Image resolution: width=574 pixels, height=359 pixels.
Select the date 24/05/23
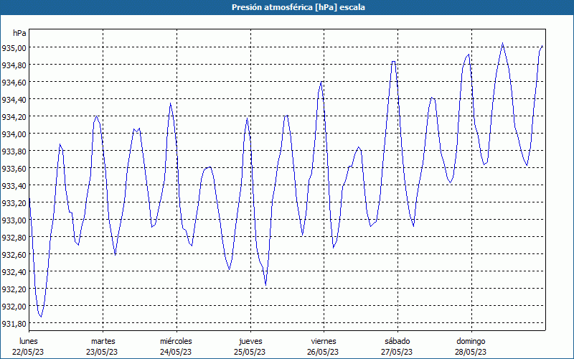click(176, 352)
